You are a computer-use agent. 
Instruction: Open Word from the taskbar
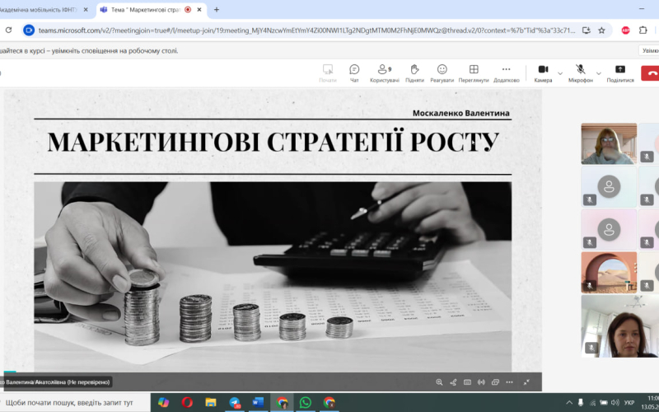(x=258, y=403)
